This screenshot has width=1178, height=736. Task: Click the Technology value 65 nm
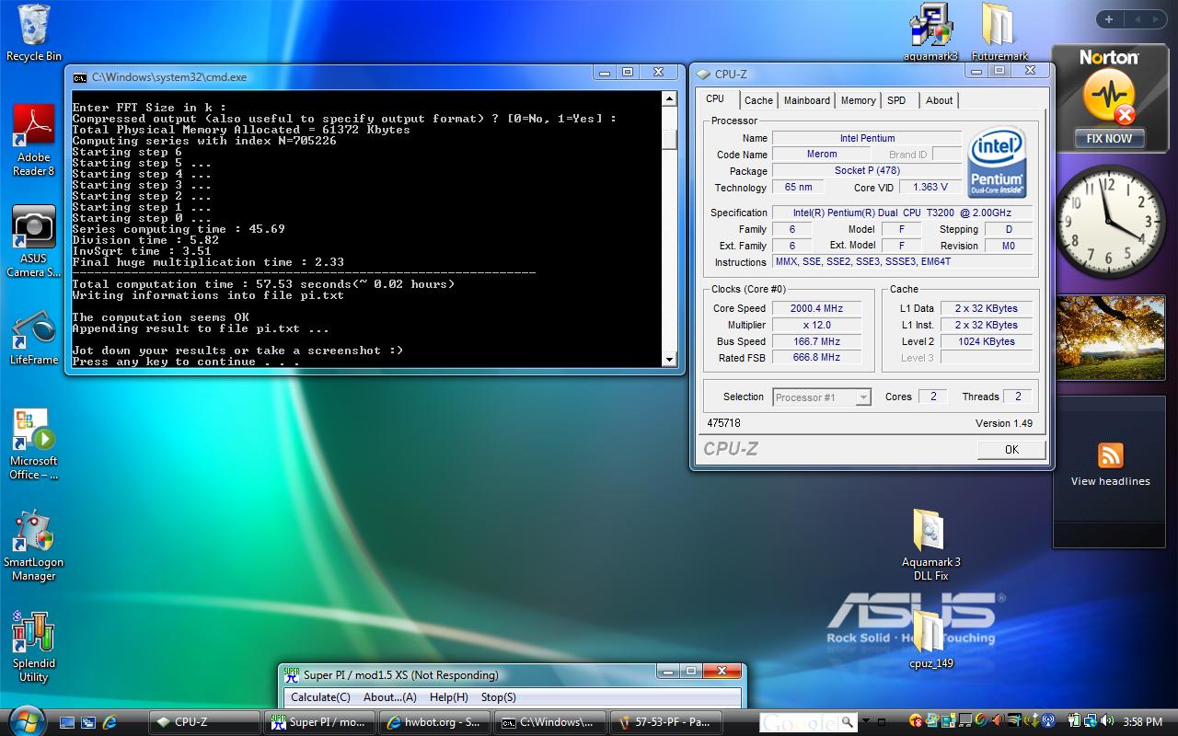point(798,187)
